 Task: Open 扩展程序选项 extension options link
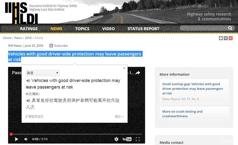(x=34, y=117)
